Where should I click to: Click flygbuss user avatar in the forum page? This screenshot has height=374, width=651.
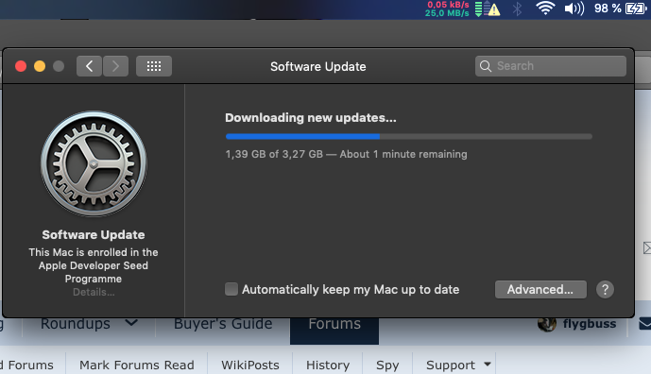(547, 323)
